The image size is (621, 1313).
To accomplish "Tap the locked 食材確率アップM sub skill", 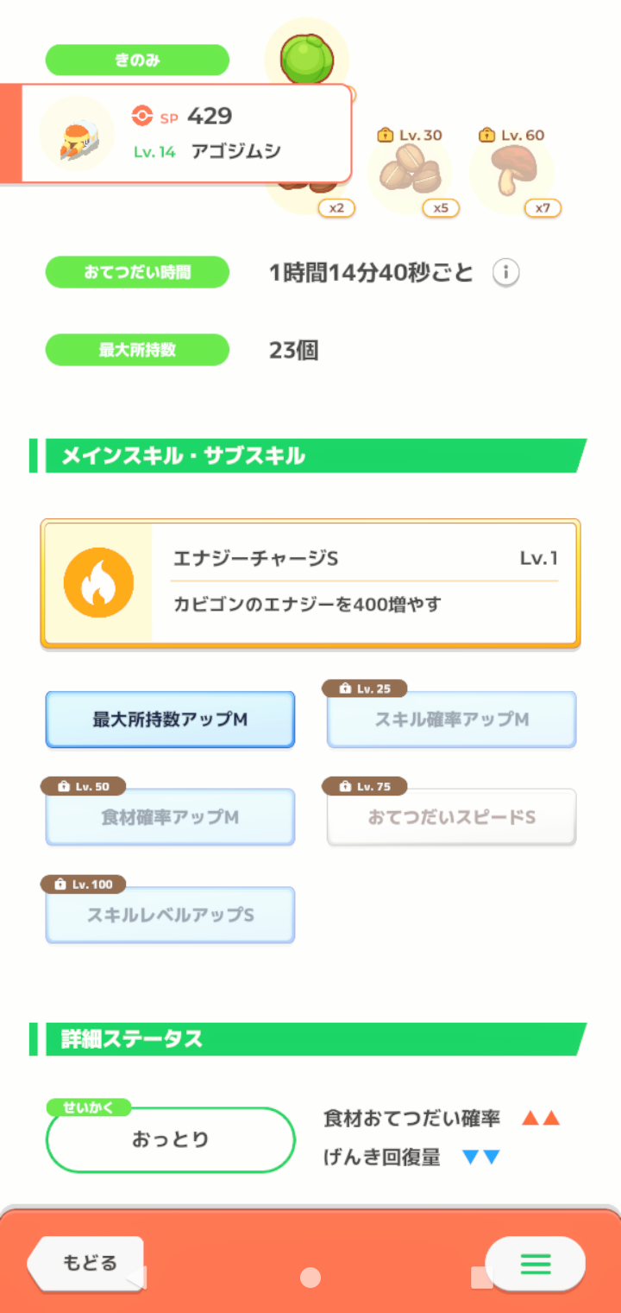I will pos(170,816).
